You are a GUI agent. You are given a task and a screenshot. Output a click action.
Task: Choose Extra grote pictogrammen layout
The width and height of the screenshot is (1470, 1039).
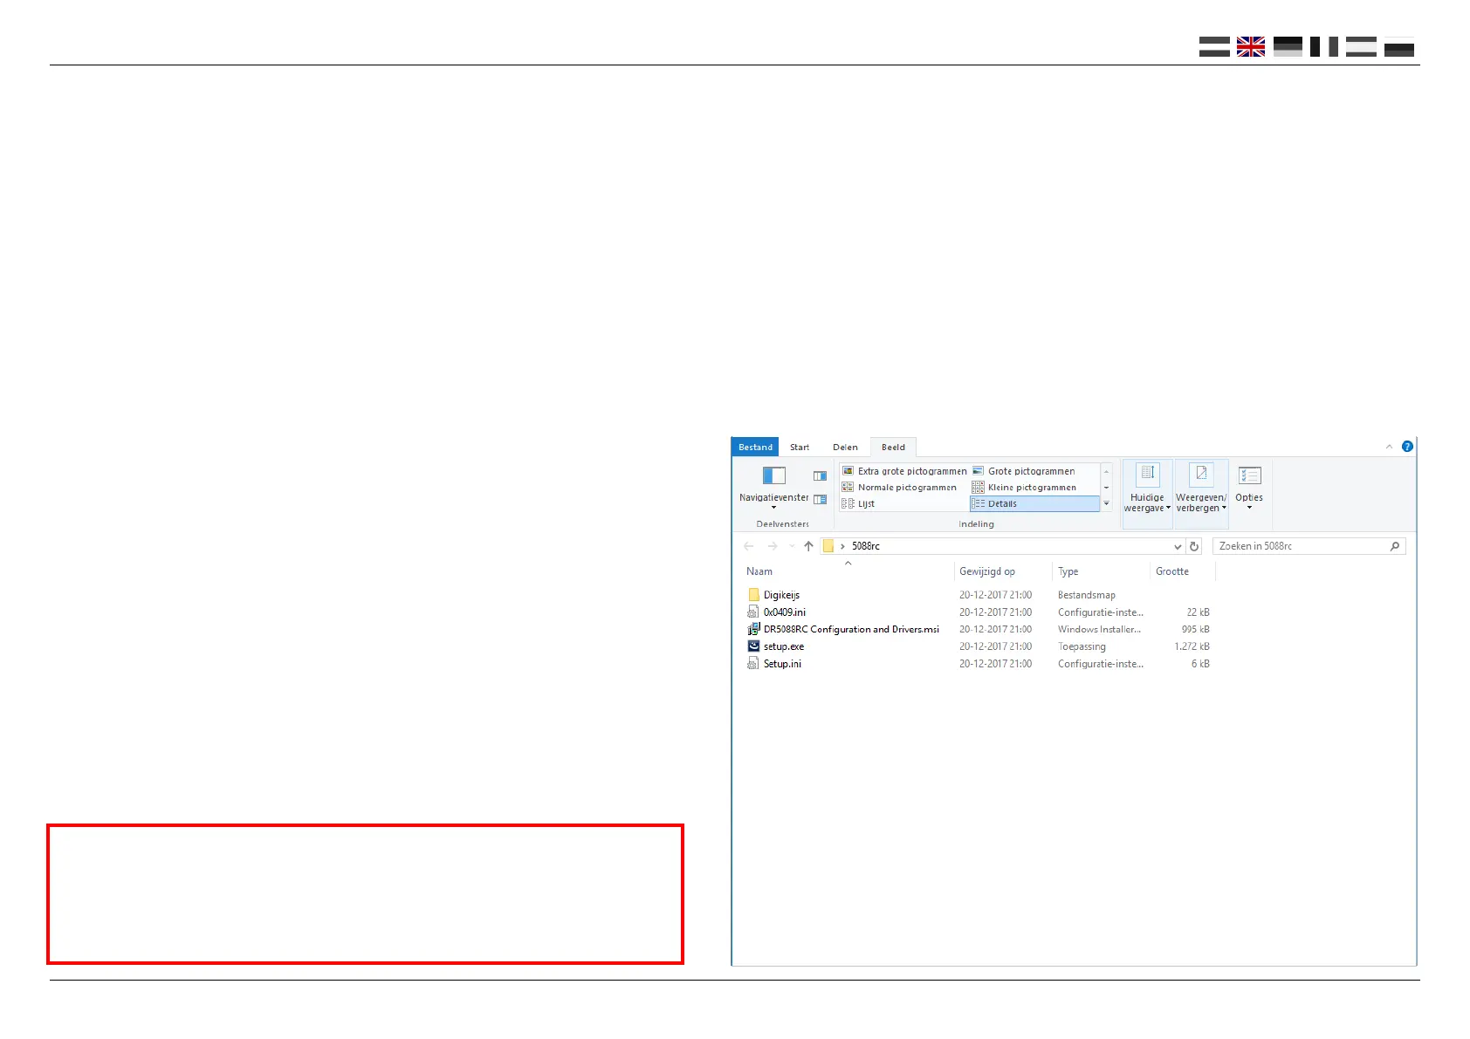tap(904, 471)
